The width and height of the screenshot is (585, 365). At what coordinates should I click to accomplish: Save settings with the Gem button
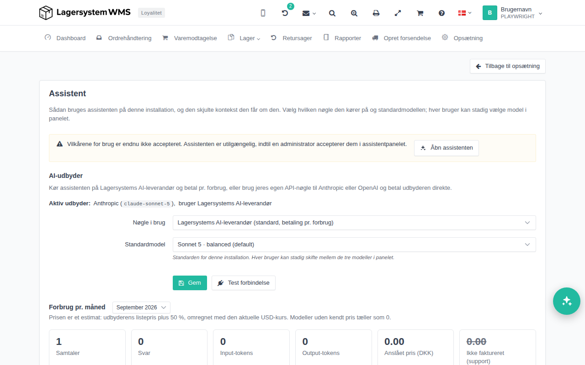pyautogui.click(x=190, y=283)
